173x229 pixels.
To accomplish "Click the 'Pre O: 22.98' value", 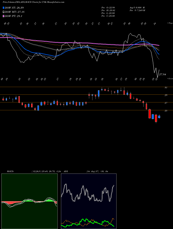I will (108, 8).
